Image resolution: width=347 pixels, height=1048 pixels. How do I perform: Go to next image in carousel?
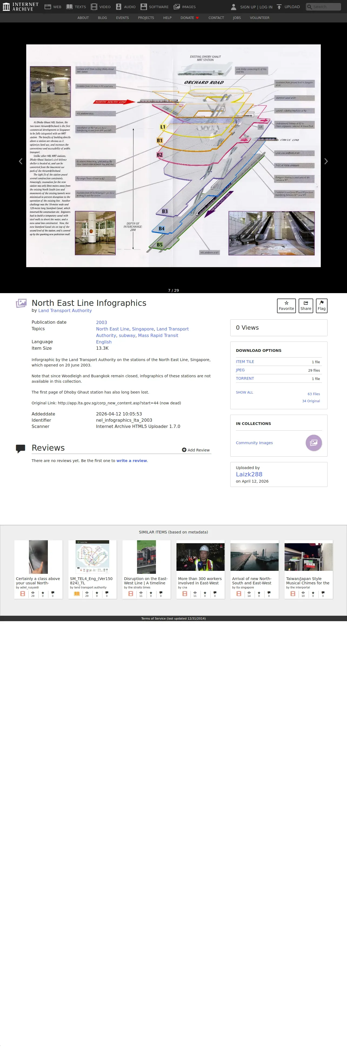click(x=326, y=161)
